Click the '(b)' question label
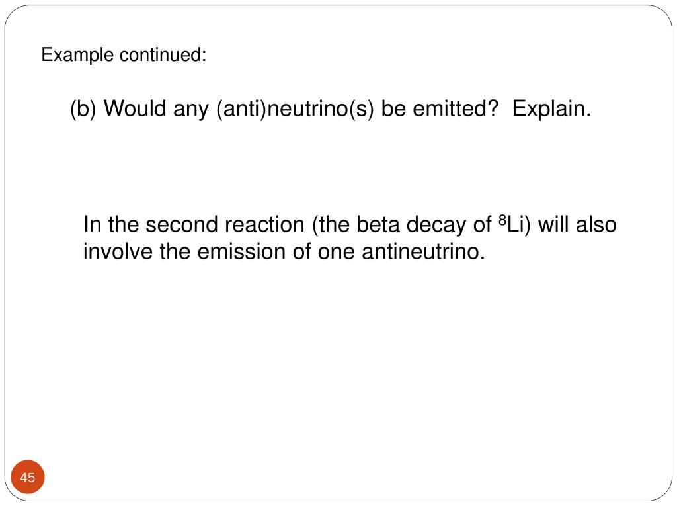The height and width of the screenshot is (508, 677). (83, 108)
